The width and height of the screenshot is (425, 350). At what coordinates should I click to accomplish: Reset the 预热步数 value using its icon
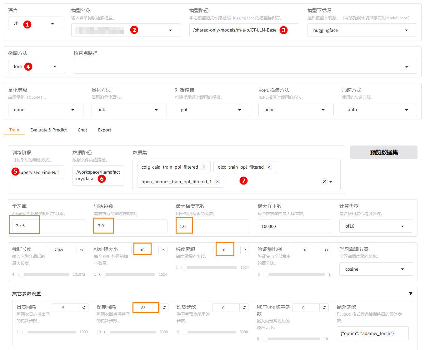(x=244, y=308)
